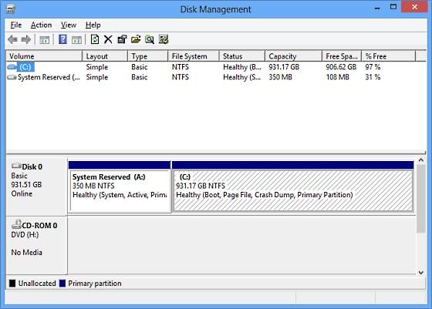Select the (C:) partition block on Disk 0
The height and width of the screenshot is (309, 432).
pos(293,190)
